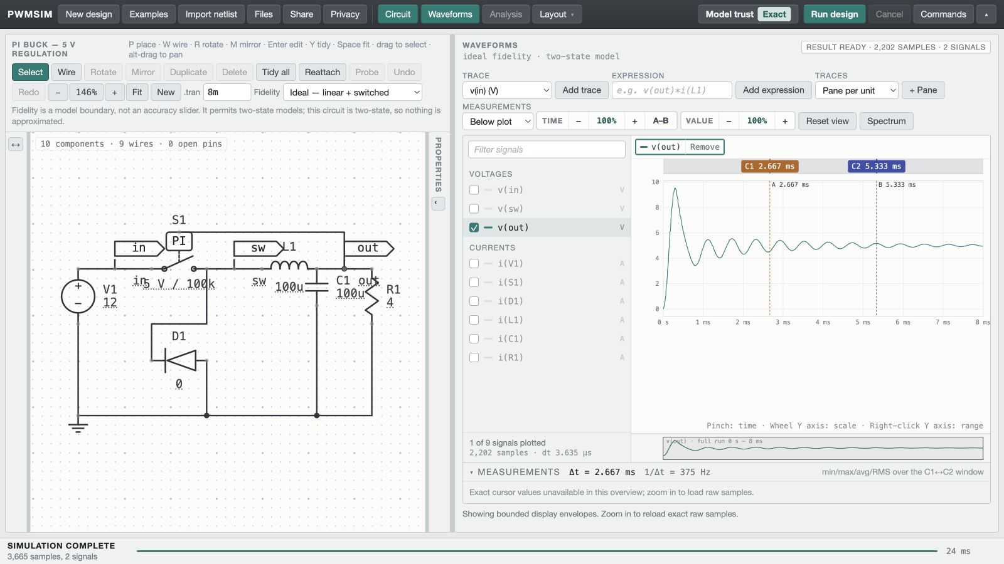Select the V1 voltage source symbol
Viewport: 1004px width, 564px height.
point(78,296)
